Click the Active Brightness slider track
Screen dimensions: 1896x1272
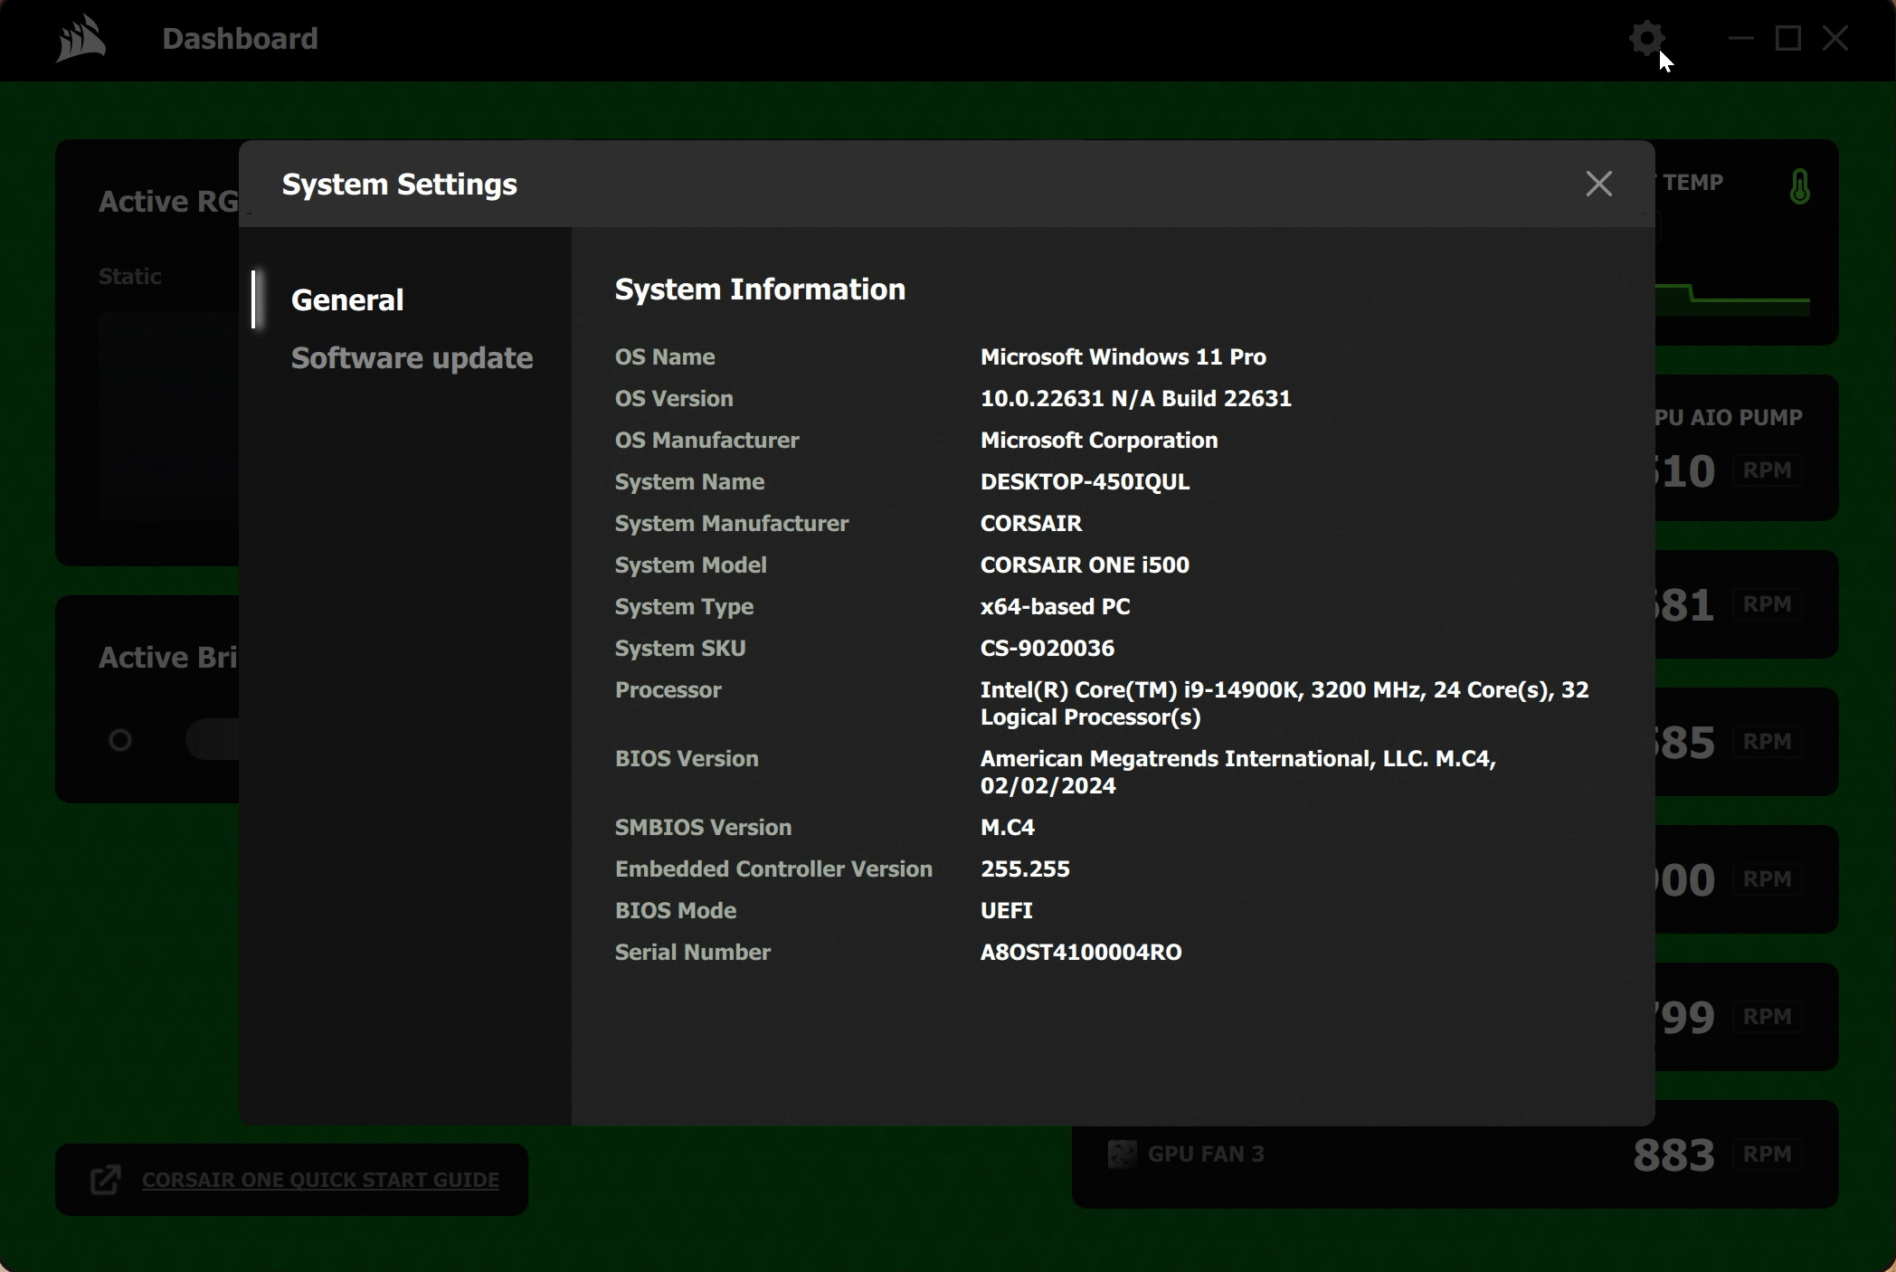(x=213, y=740)
